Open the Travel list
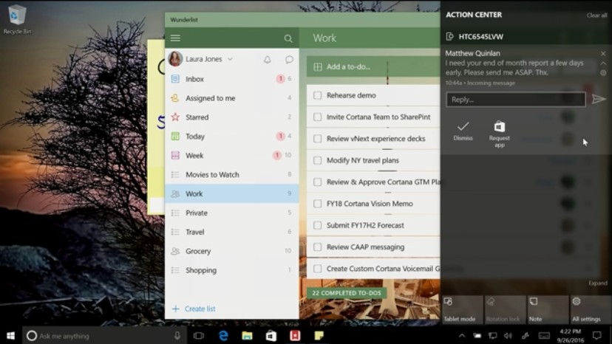The height and width of the screenshot is (344, 612). [232, 232]
